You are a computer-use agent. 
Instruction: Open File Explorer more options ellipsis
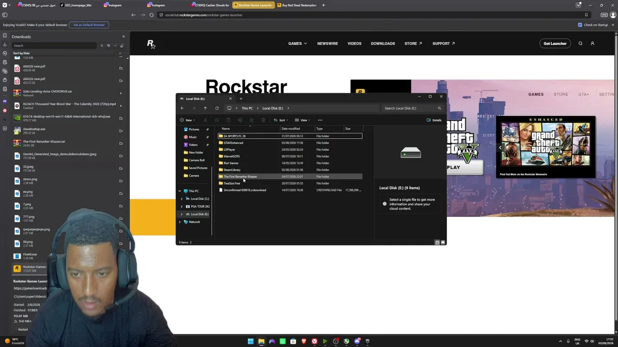pos(320,120)
